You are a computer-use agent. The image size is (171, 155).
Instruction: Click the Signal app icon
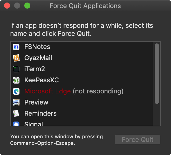pyautogui.click(x=16, y=124)
